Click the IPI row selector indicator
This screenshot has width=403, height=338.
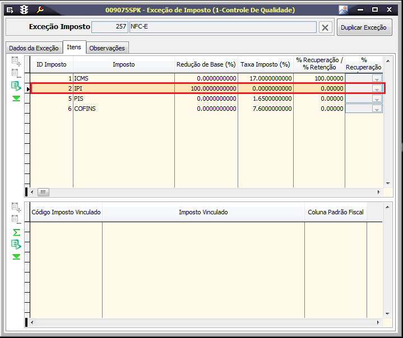[27, 89]
